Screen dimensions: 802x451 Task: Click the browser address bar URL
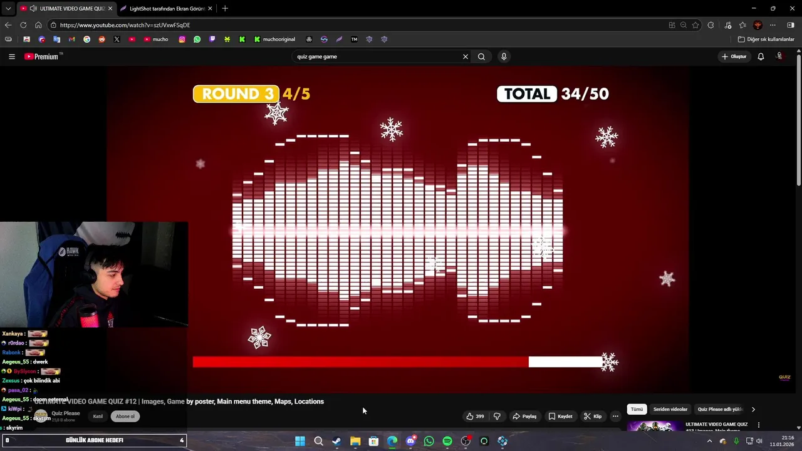pyautogui.click(x=125, y=25)
